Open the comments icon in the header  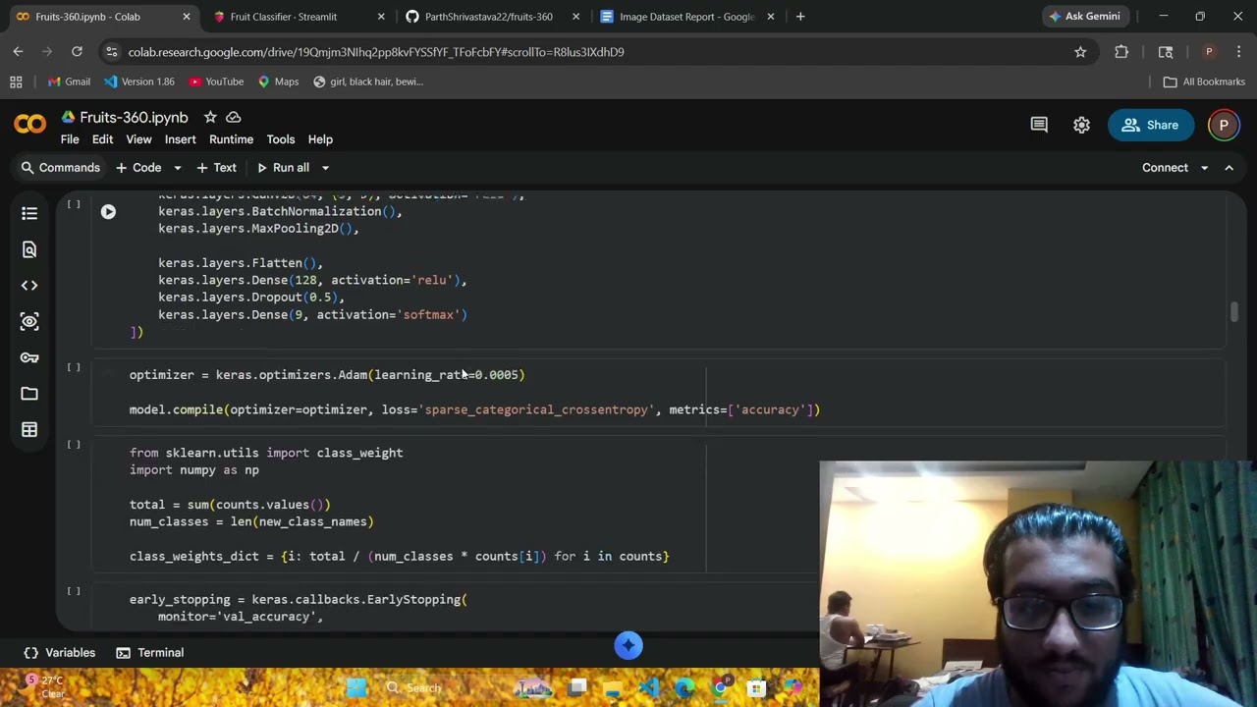[1039, 125]
